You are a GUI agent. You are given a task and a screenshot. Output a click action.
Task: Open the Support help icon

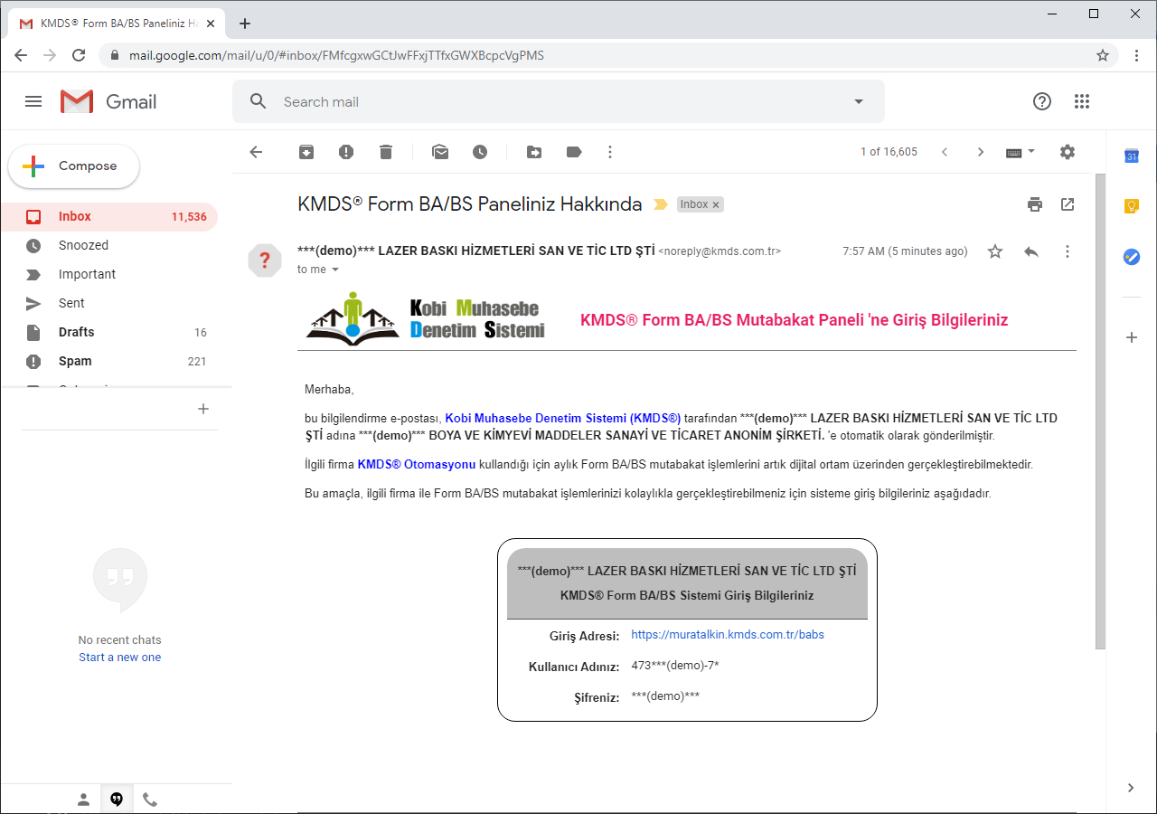1042,101
